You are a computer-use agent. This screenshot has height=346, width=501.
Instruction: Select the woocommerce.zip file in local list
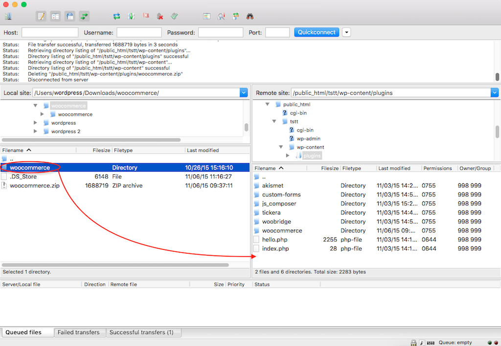tap(125, 185)
